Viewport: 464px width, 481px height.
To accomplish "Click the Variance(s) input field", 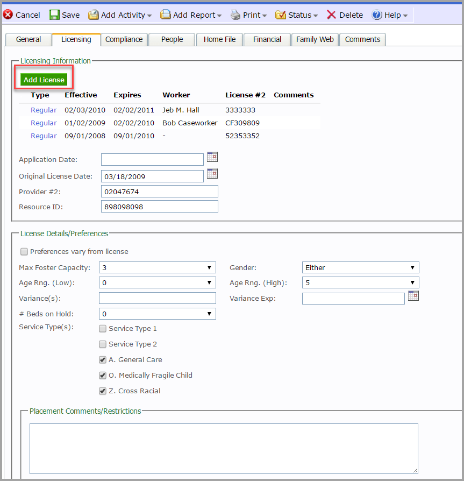I will tap(157, 298).
